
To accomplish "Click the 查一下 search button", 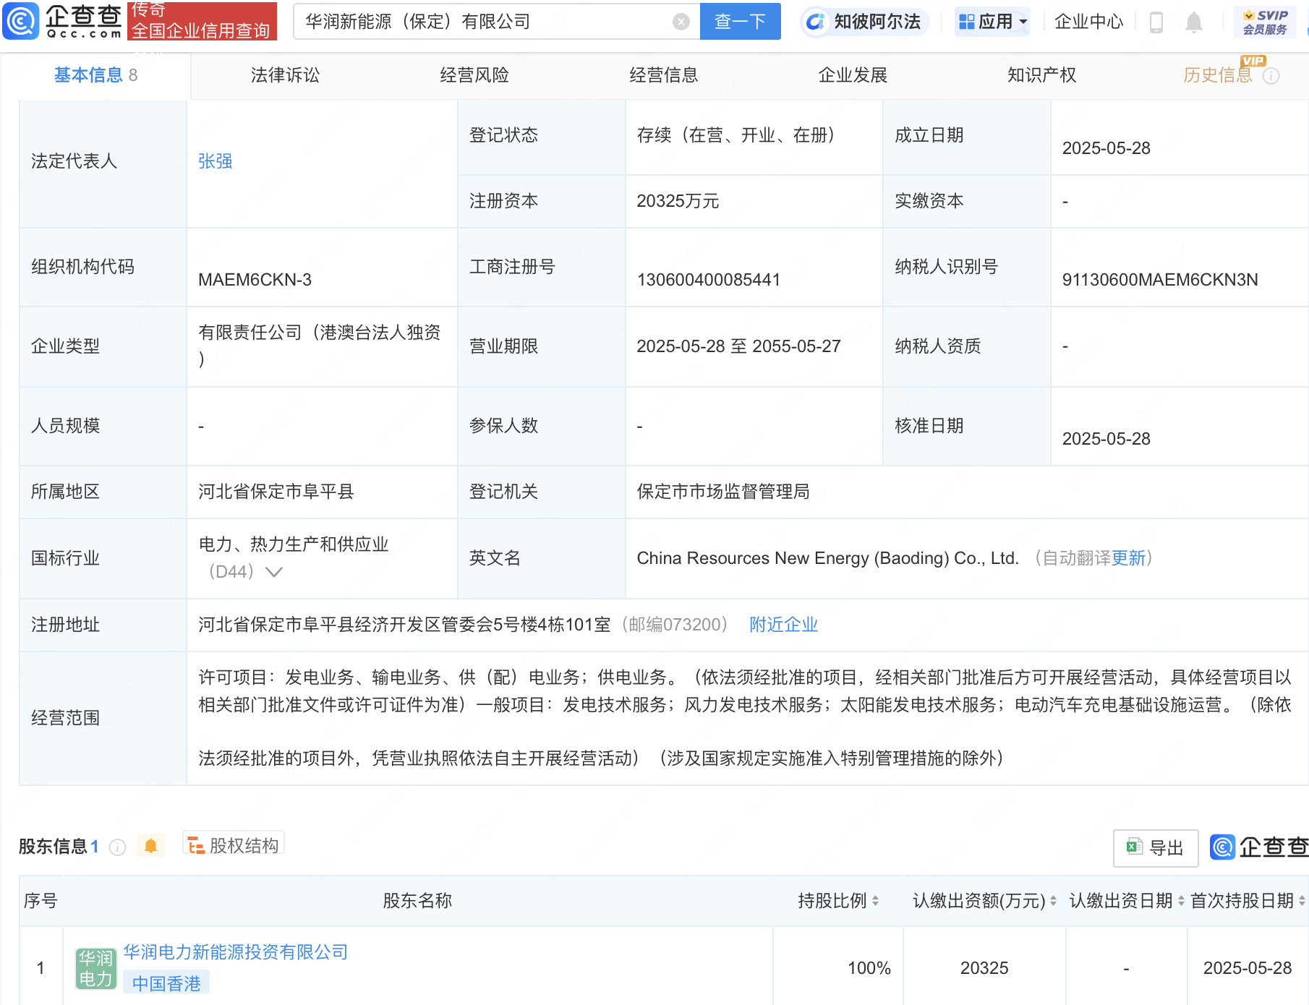I will (740, 22).
